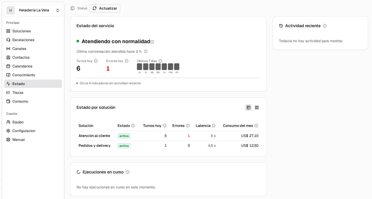View the Consumo section
This screenshot has height=199, width=372.
[x=33, y=101]
